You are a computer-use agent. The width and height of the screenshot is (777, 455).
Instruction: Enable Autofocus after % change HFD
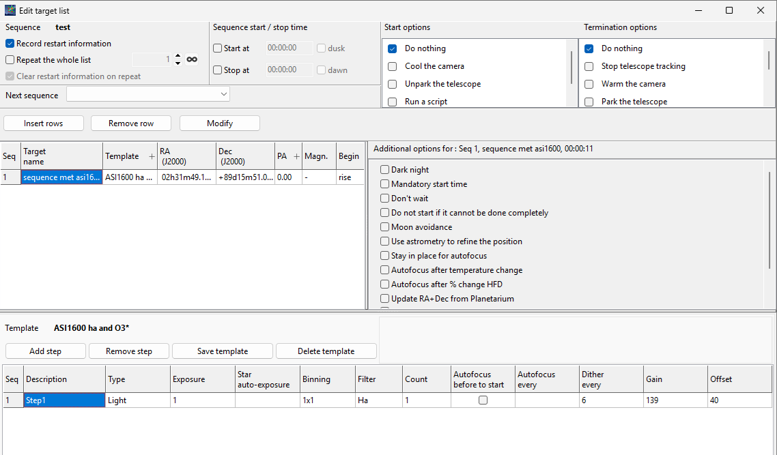point(384,284)
